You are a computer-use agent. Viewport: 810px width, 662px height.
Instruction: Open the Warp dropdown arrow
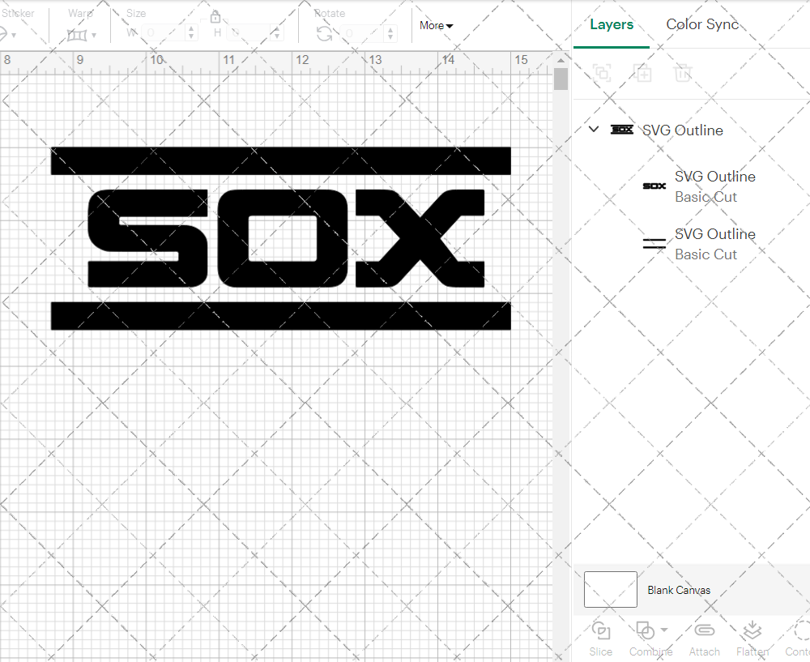coord(94,35)
